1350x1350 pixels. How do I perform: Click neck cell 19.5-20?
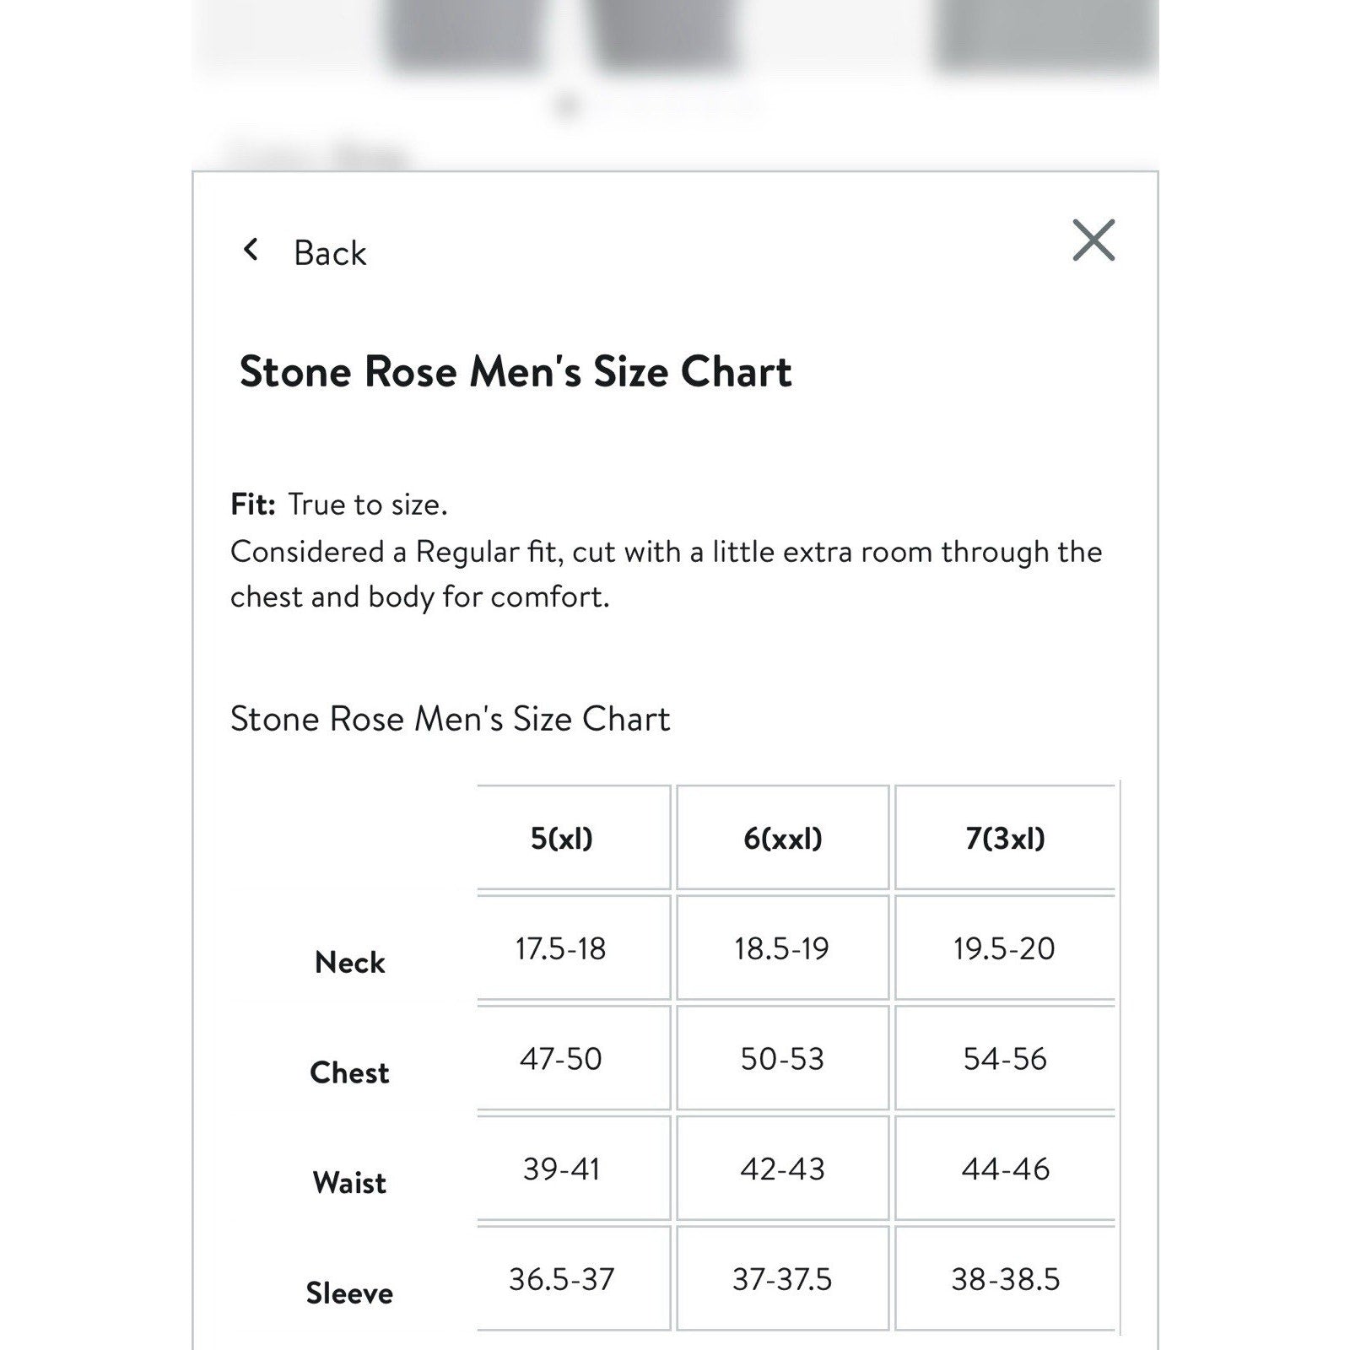[1005, 948]
